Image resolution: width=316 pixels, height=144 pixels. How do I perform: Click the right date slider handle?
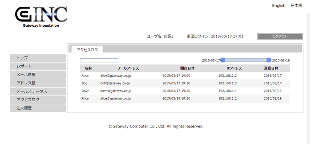[x=269, y=60]
